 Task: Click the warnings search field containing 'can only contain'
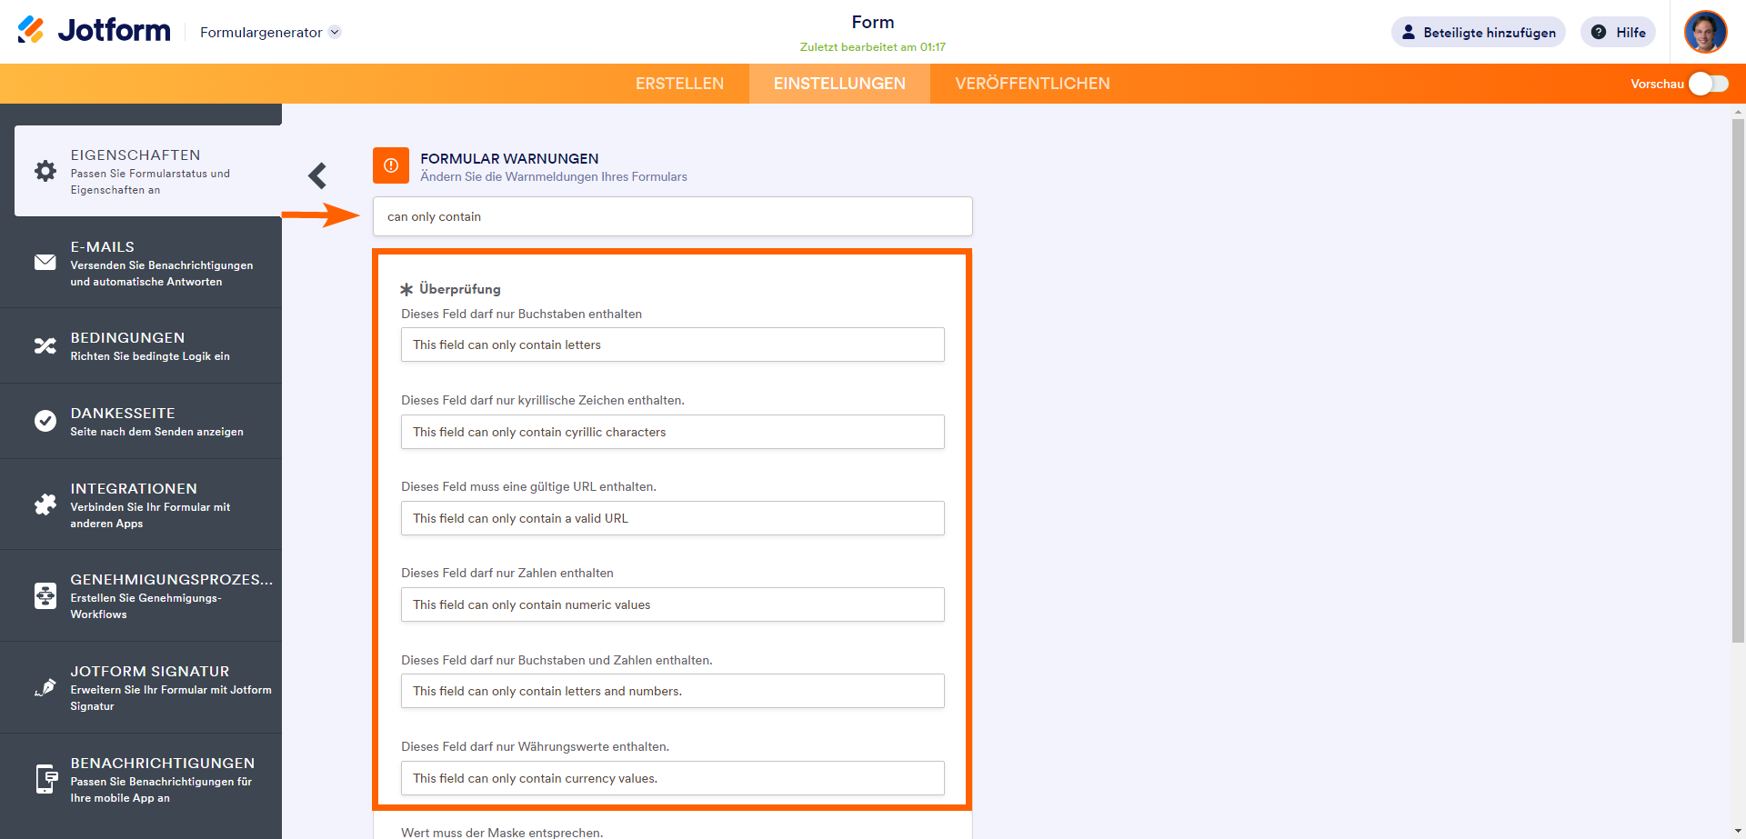point(672,216)
